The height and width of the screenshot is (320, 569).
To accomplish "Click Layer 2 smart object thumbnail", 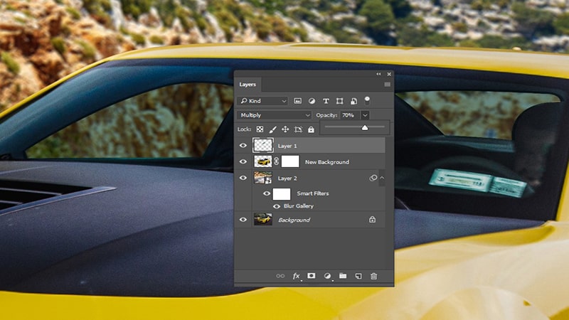I will coord(262,178).
